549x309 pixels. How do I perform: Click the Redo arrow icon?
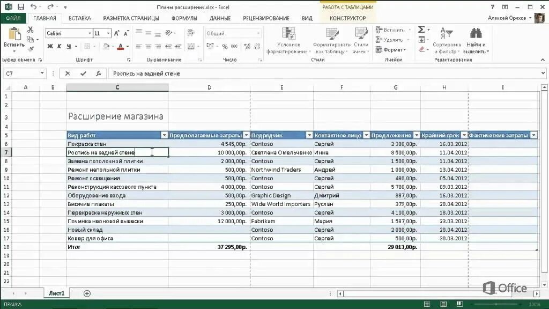point(50,7)
